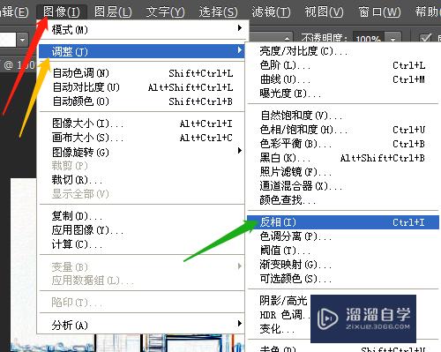Screen dimensions: 441x352
Task: Choose 自动色调(N) command
Action: pos(142,73)
